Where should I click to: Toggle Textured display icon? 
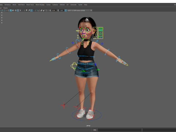coord(18,10)
